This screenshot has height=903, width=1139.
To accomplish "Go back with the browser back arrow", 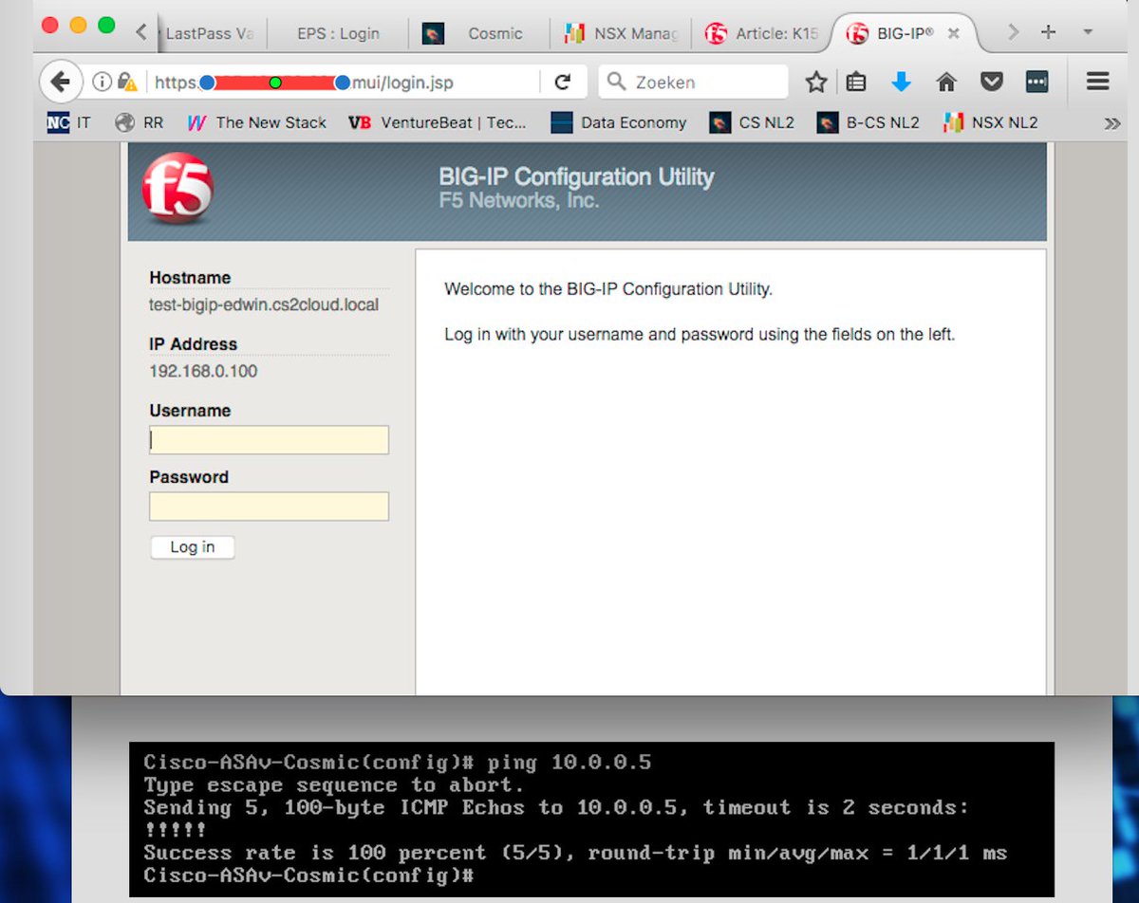I will (x=60, y=83).
